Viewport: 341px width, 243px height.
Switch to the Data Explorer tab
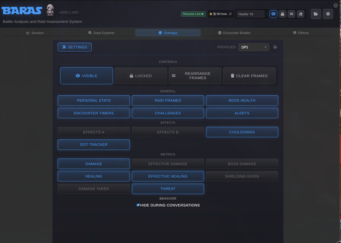(101, 33)
